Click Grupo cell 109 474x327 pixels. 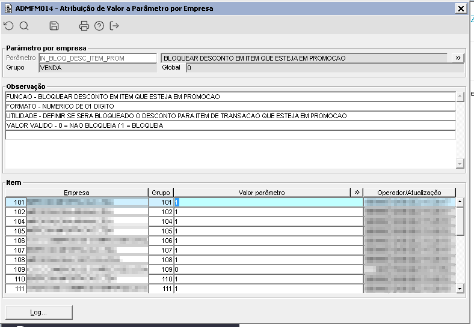point(161,269)
